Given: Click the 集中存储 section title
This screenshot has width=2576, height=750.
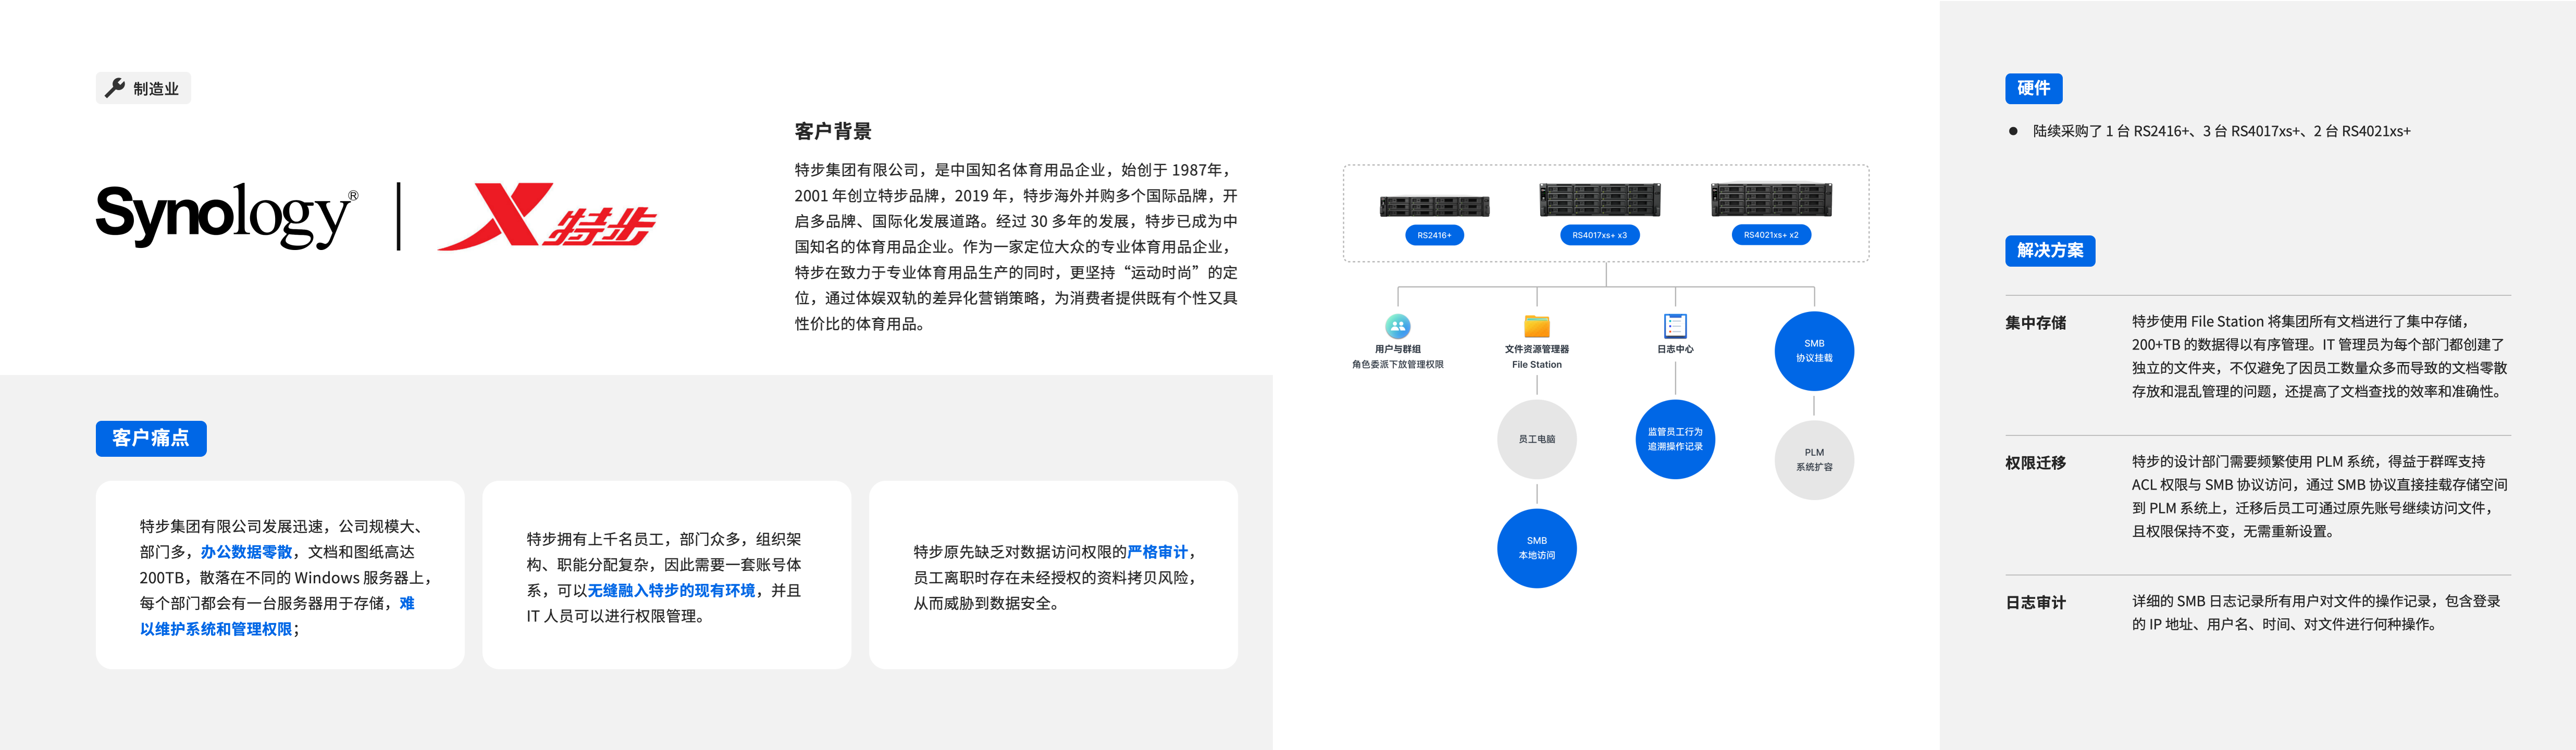Looking at the screenshot, I should [2035, 323].
